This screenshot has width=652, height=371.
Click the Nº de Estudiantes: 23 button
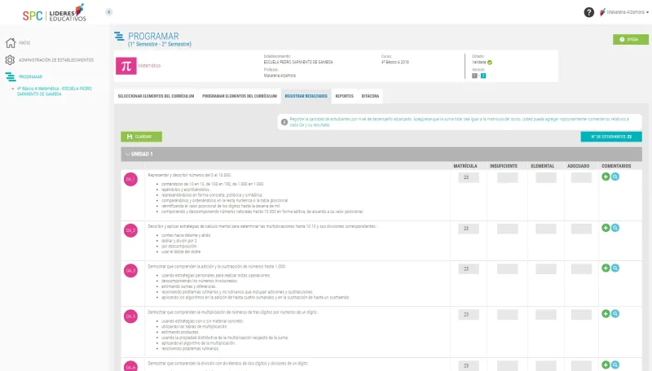[611, 137]
